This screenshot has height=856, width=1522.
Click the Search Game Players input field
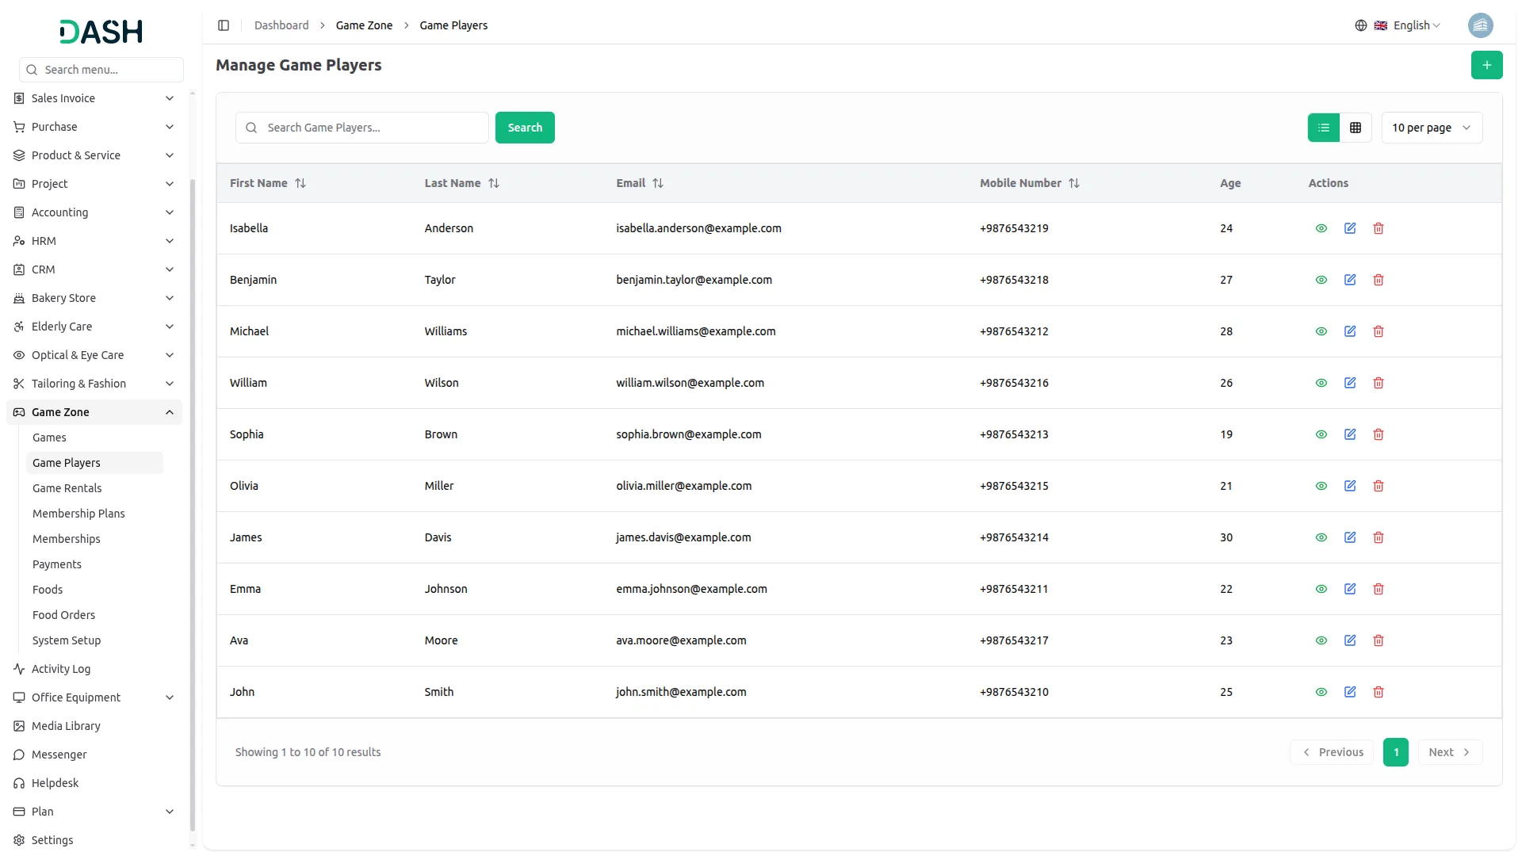tap(362, 128)
